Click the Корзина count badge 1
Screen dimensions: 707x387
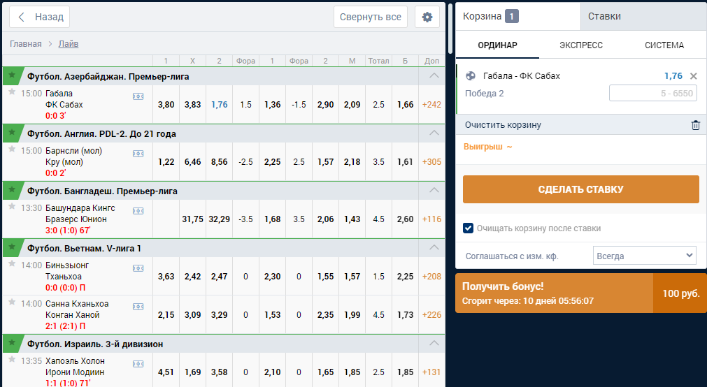(x=511, y=16)
